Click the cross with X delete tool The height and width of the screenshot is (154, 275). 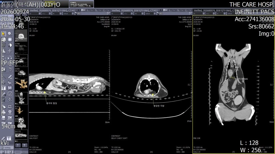(10, 100)
